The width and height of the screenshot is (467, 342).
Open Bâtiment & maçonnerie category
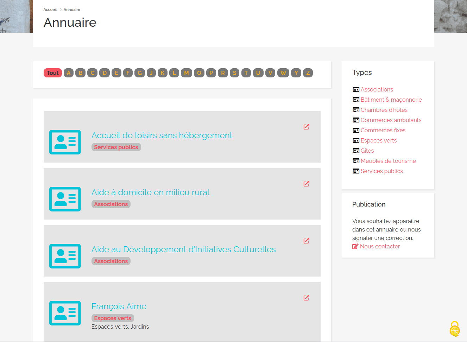(x=391, y=100)
